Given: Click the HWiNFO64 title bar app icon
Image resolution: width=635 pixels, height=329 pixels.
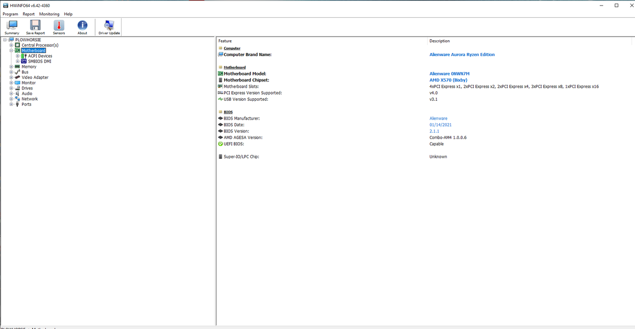Looking at the screenshot, I should click(5, 5).
